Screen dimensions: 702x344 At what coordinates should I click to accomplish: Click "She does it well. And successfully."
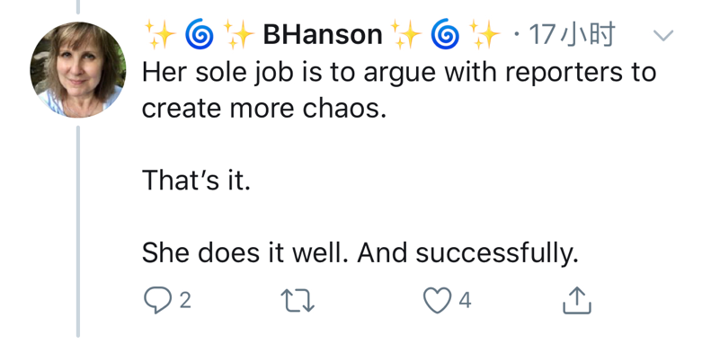[360, 253]
